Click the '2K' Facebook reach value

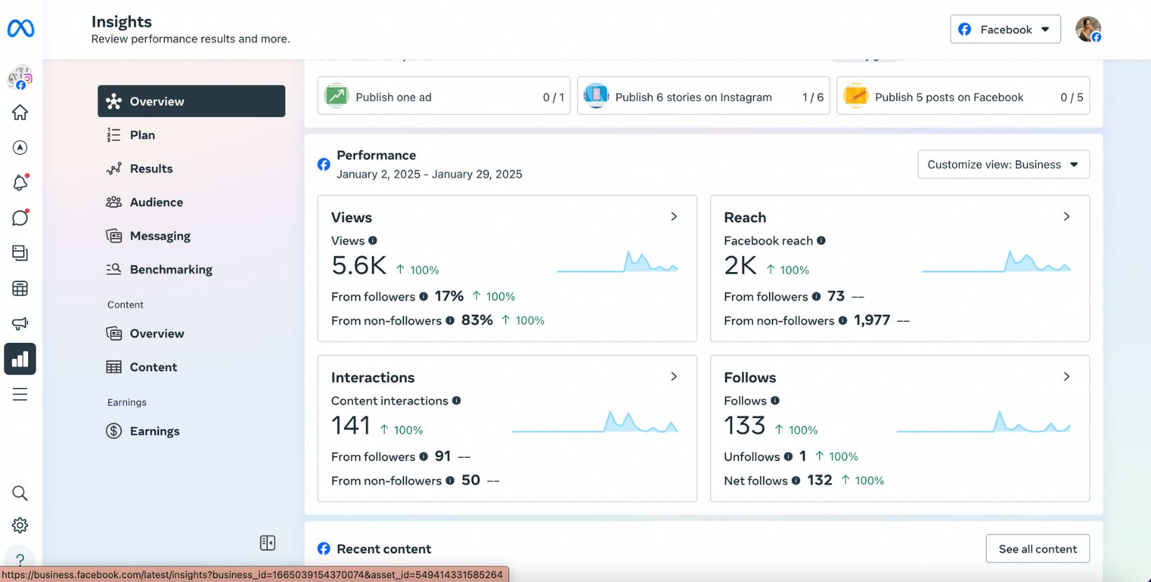pyautogui.click(x=740, y=266)
